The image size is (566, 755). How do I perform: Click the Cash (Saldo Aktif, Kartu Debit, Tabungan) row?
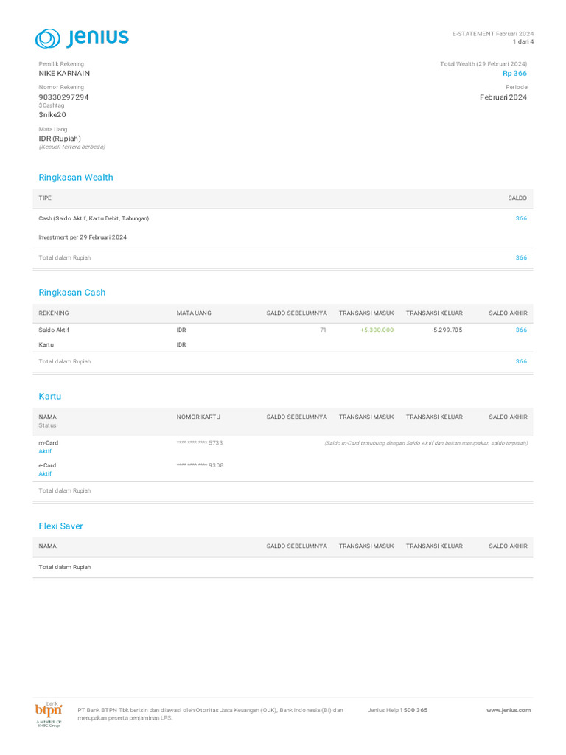coord(283,218)
